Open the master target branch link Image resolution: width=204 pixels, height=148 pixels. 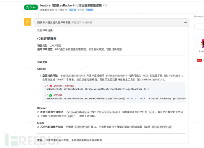(x=89, y=10)
